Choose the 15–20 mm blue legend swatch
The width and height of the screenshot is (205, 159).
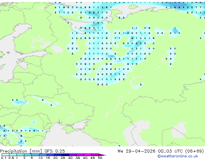click(x=50, y=155)
